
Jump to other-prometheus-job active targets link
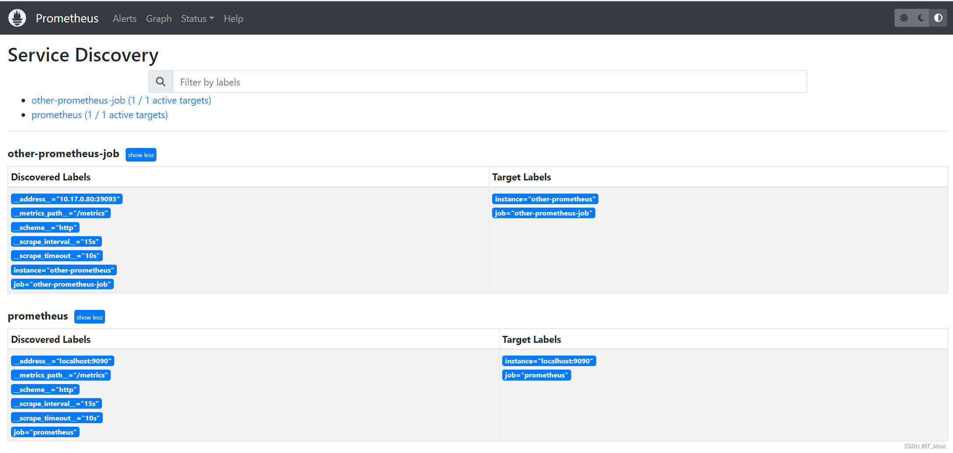(x=121, y=101)
